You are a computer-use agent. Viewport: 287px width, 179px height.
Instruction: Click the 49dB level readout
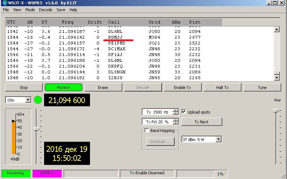[x=15, y=159]
